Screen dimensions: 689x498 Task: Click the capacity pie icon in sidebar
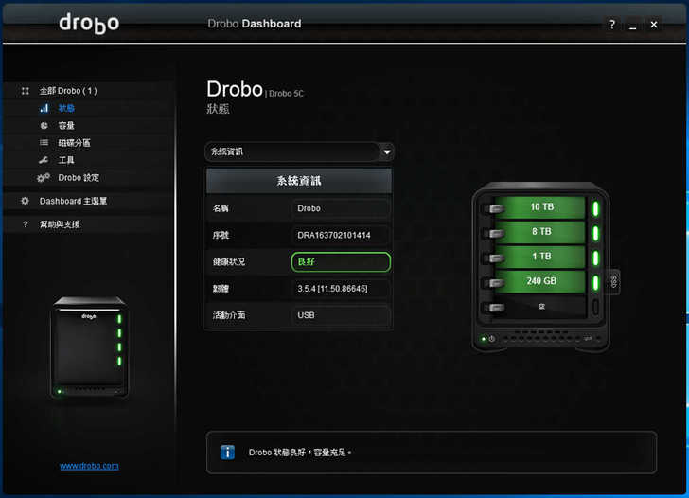44,125
